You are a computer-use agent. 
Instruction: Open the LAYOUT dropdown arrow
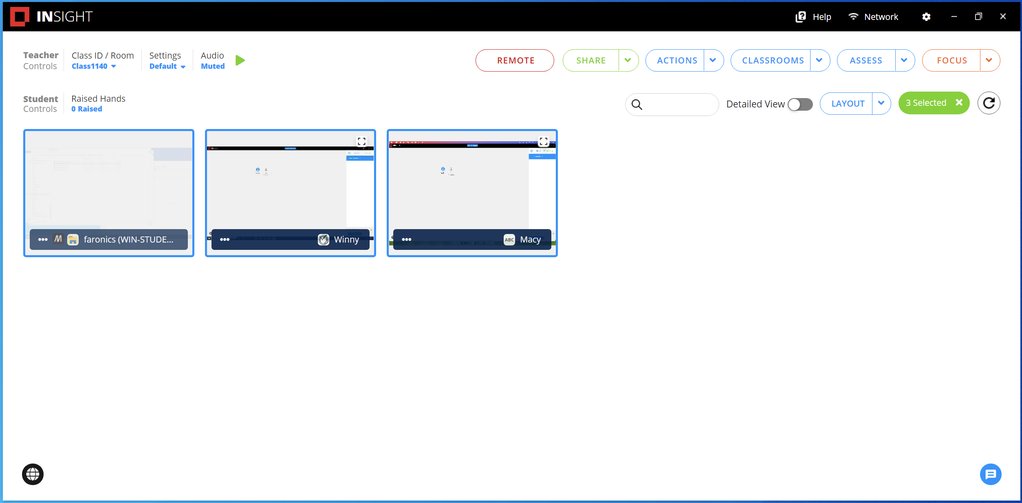click(x=881, y=103)
